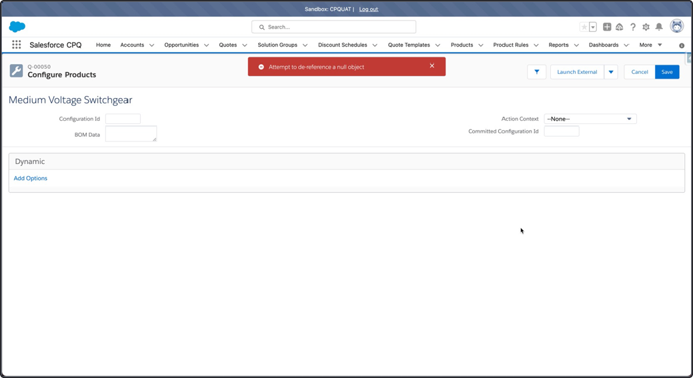Open the Accounts tab
The image size is (693, 378).
[x=132, y=45]
